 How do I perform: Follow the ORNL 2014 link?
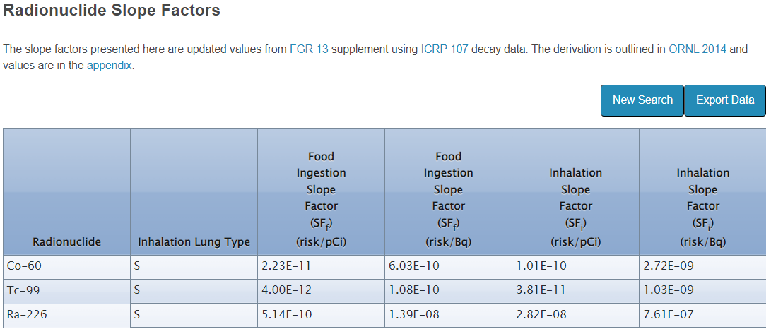coord(698,49)
